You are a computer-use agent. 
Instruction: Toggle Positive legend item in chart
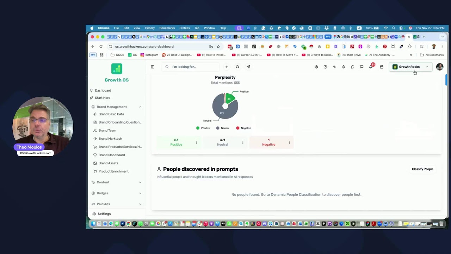click(203, 128)
